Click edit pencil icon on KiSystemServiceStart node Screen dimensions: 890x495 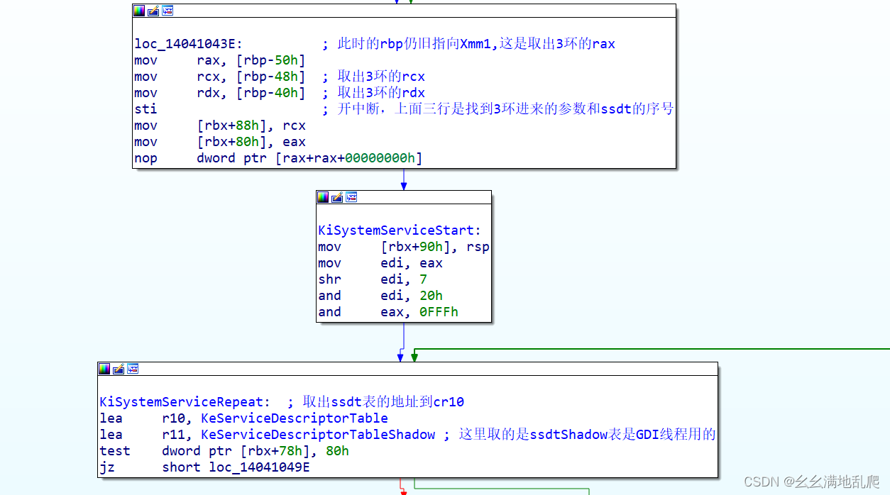(x=337, y=197)
